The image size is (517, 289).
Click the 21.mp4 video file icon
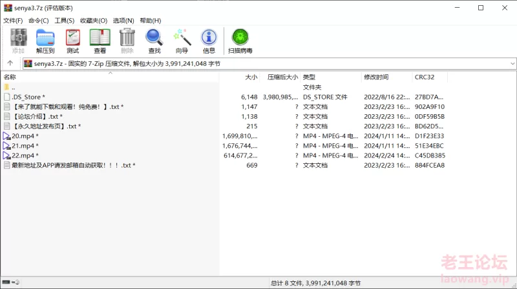[6, 146]
